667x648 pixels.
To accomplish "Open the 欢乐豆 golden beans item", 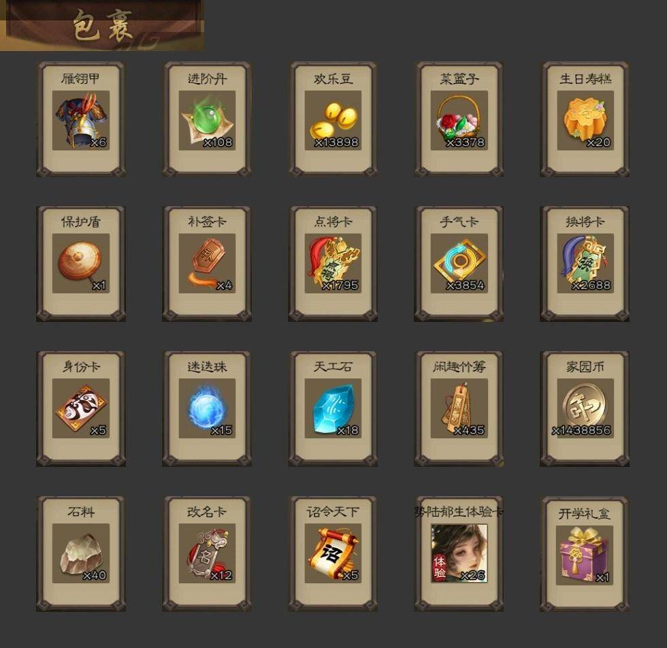I will (x=333, y=120).
